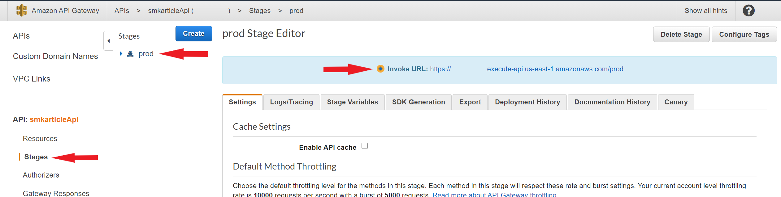Click Show all hints
The height and width of the screenshot is (197, 781).
coord(706,11)
